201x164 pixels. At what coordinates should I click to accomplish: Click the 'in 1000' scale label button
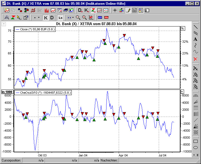[x=7, y=92]
